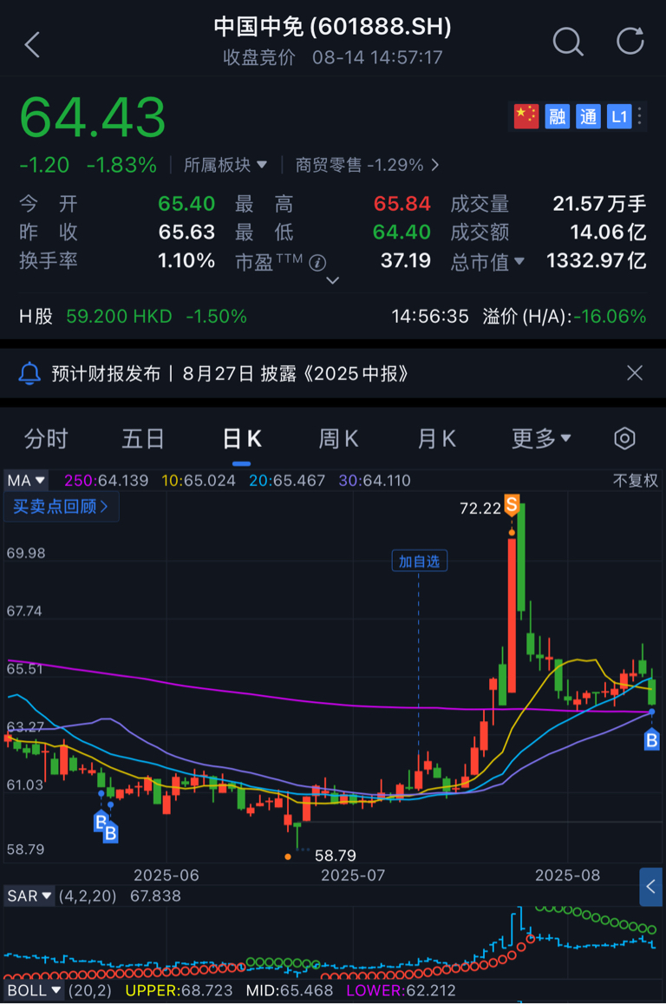Tap the 溢价 (H/A) -16.06% value
Viewport: 666px width, 1004px height.
coord(610,317)
